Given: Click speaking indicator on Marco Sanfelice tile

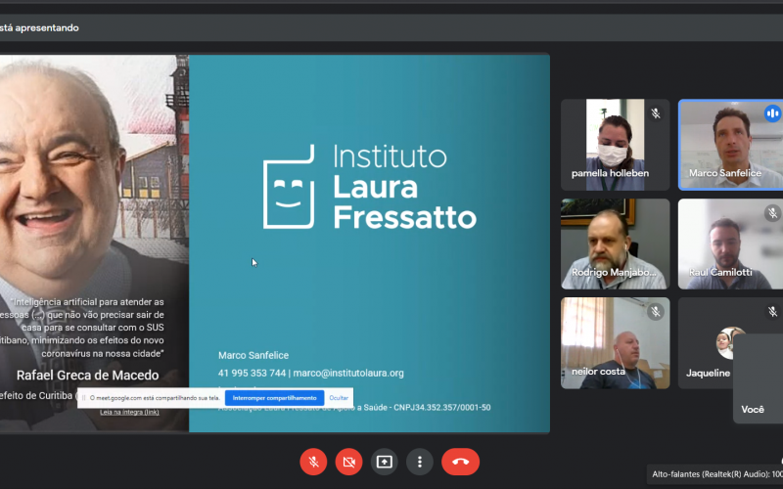Looking at the screenshot, I should coord(772,113).
